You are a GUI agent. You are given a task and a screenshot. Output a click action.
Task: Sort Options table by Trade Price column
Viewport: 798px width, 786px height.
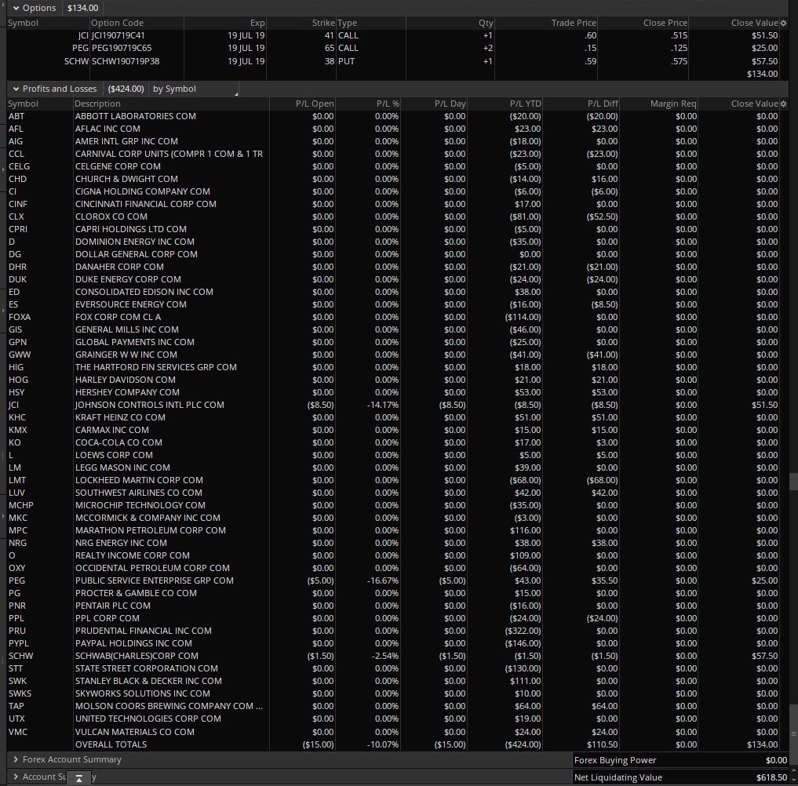click(574, 23)
